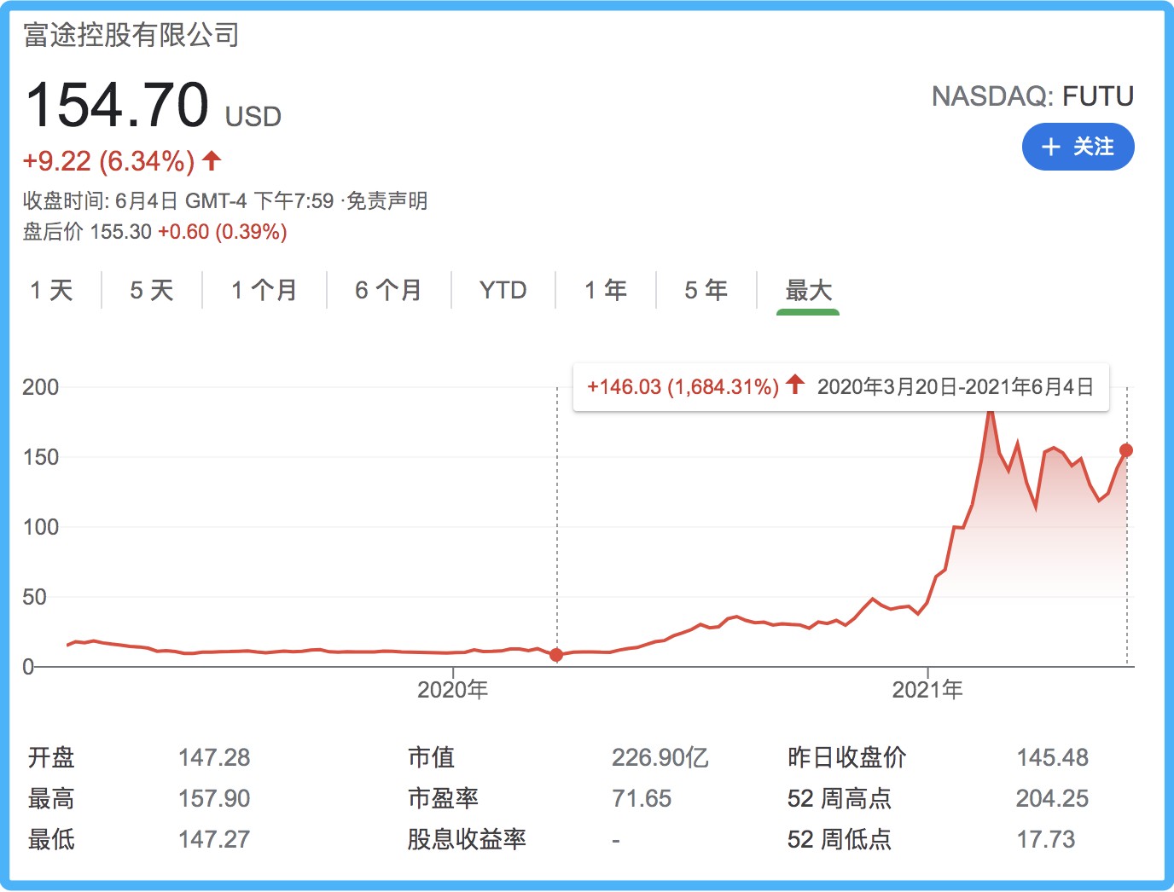Select the YTD tab
Screen dimensions: 1174x892
point(503,290)
